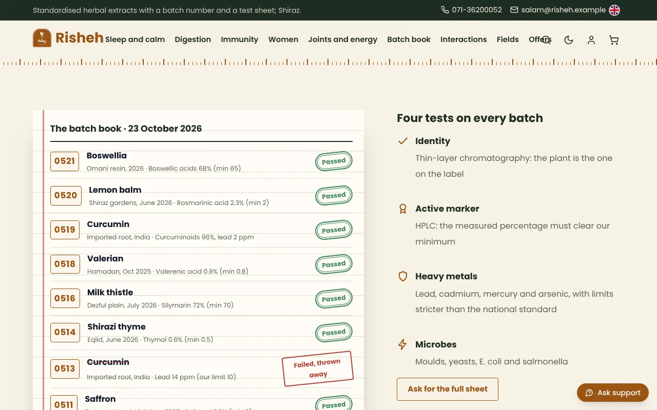Call the number 071-36200052

click(477, 10)
